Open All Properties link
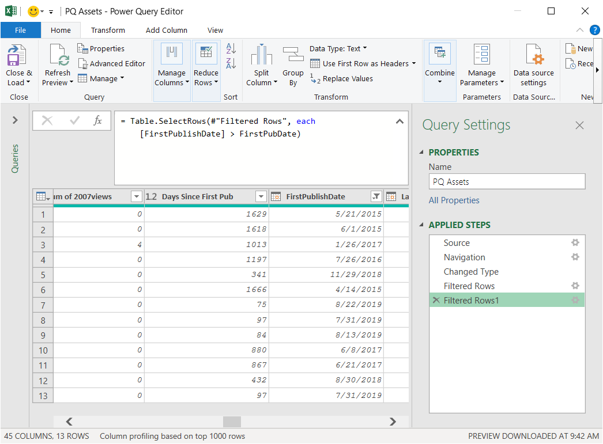The height and width of the screenshot is (444, 603). click(x=454, y=200)
